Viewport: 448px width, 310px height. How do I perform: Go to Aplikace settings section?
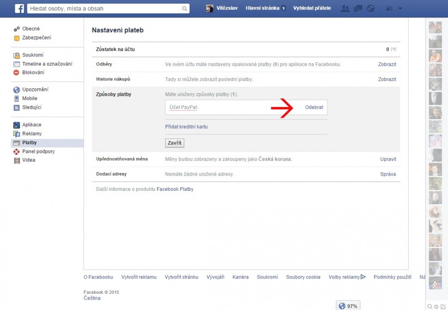pyautogui.click(x=31, y=125)
